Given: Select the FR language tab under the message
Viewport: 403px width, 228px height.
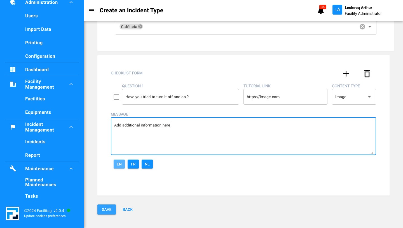Looking at the screenshot, I should click(x=133, y=164).
